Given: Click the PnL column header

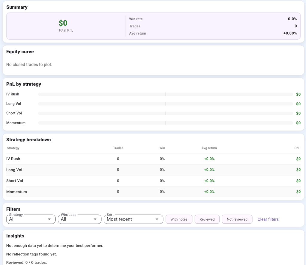Looking at the screenshot, I should [x=297, y=148].
